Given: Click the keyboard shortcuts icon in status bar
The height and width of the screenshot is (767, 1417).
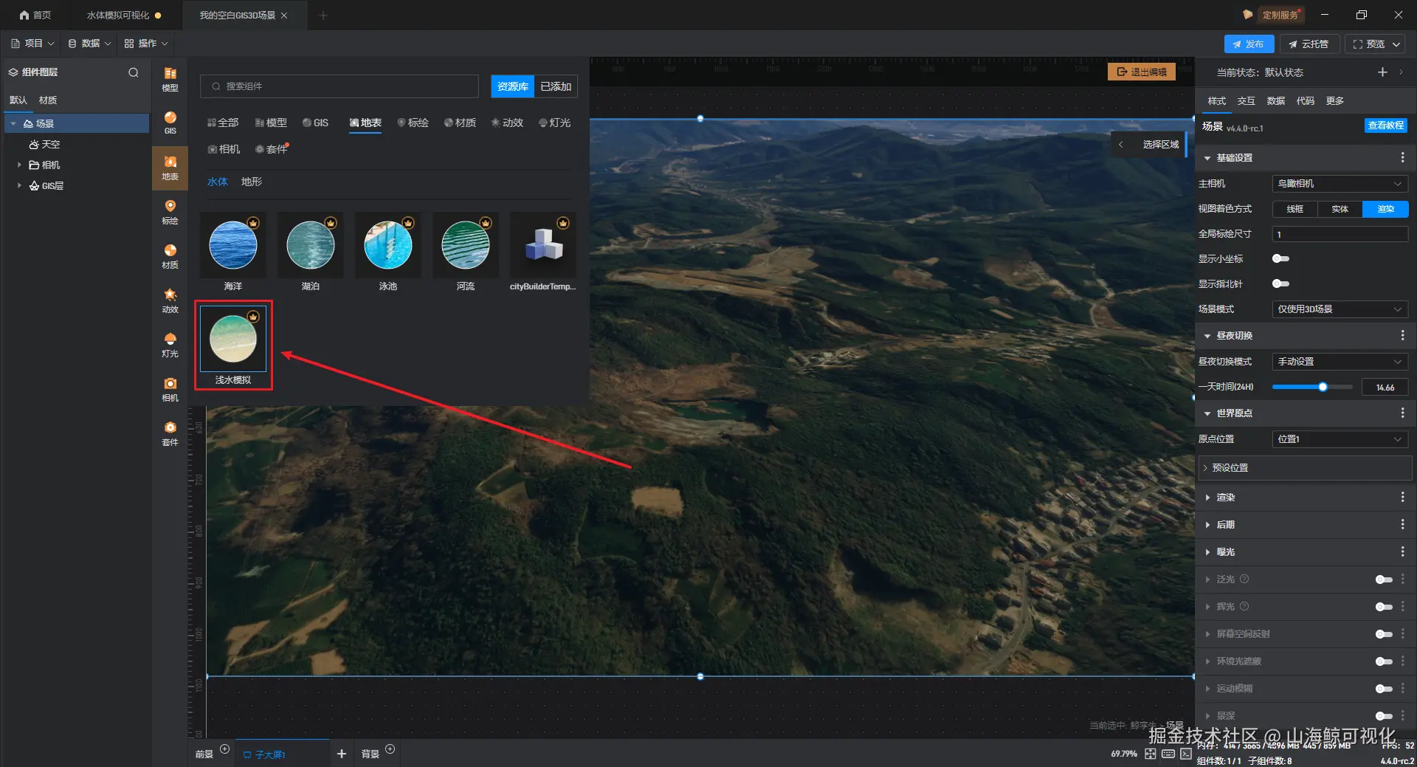Looking at the screenshot, I should click(x=1168, y=754).
